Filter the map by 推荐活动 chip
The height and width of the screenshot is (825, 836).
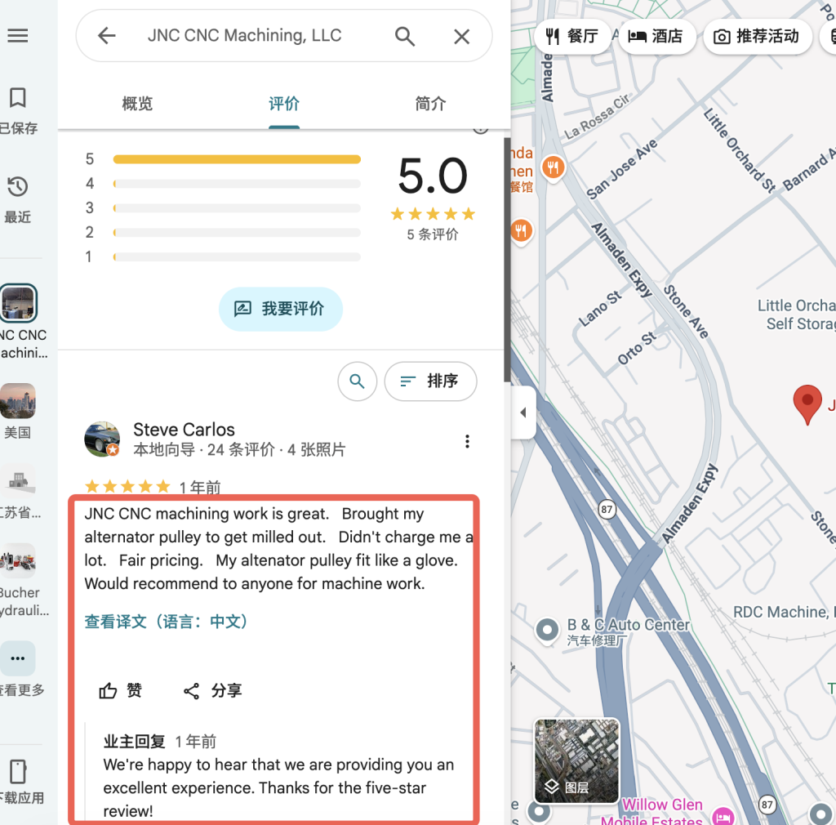tap(758, 36)
